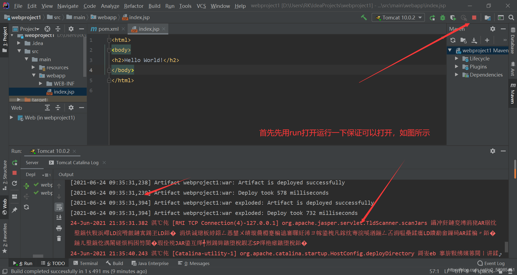Click Rerun Tomcat icon in Run panel
This screenshot has width=517, height=275.
click(x=15, y=163)
